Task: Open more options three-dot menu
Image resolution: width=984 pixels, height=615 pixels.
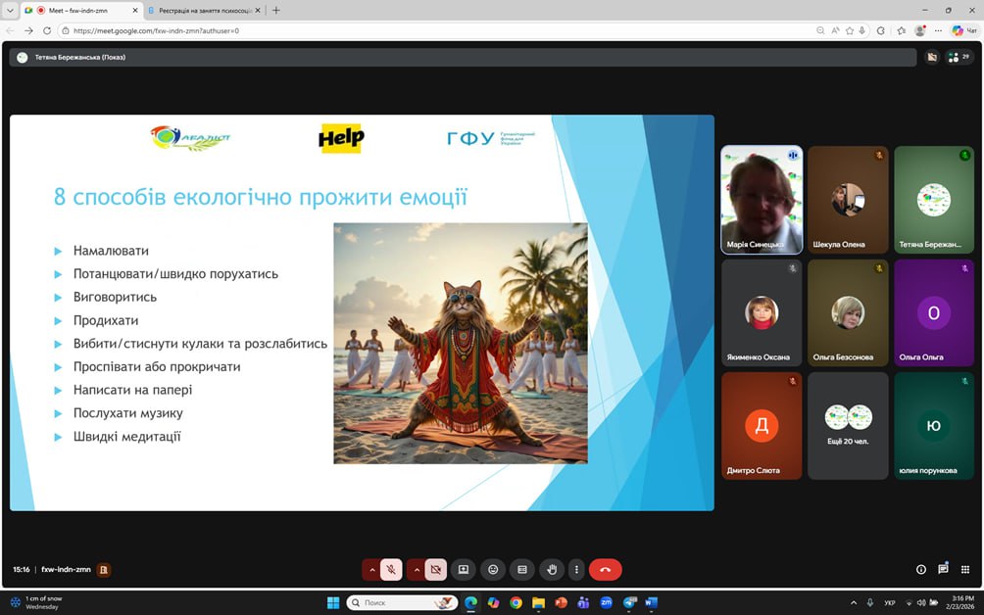Action: pos(577,569)
